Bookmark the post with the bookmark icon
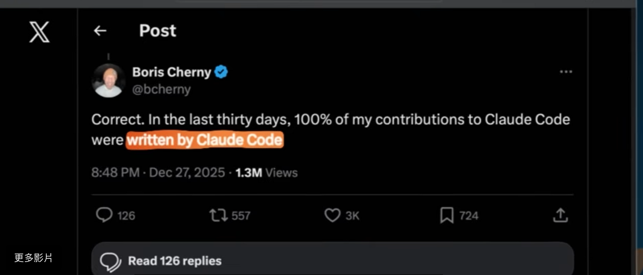Screen dimensions: 643x275 (x=447, y=215)
